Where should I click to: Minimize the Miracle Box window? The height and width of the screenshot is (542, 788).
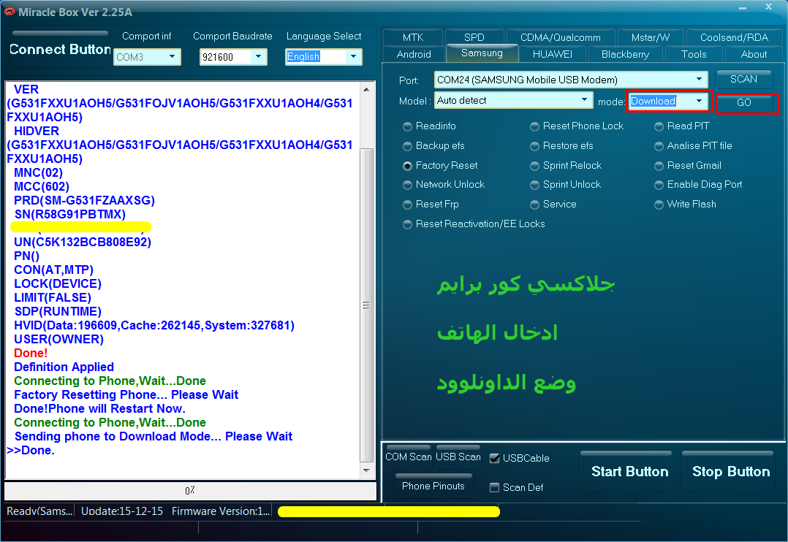tap(743, 8)
